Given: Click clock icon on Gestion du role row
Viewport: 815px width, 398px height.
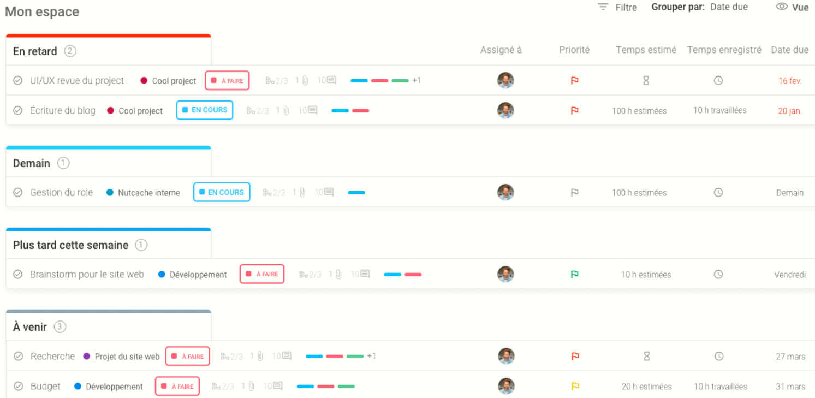Looking at the screenshot, I should click(718, 193).
